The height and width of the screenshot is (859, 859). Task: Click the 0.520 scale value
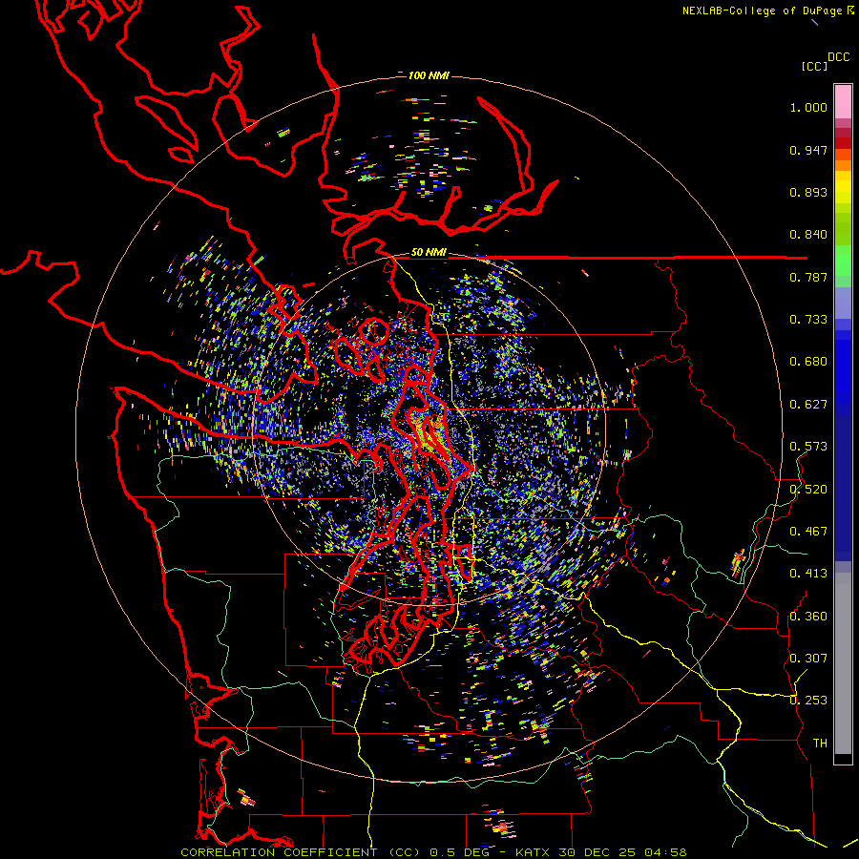pos(808,490)
